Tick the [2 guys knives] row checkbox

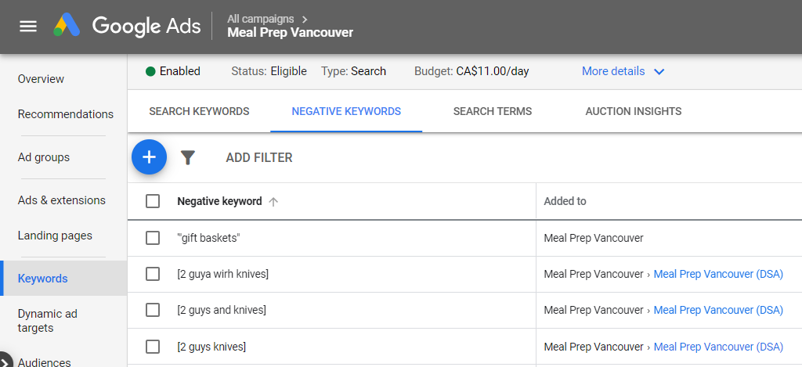point(153,347)
